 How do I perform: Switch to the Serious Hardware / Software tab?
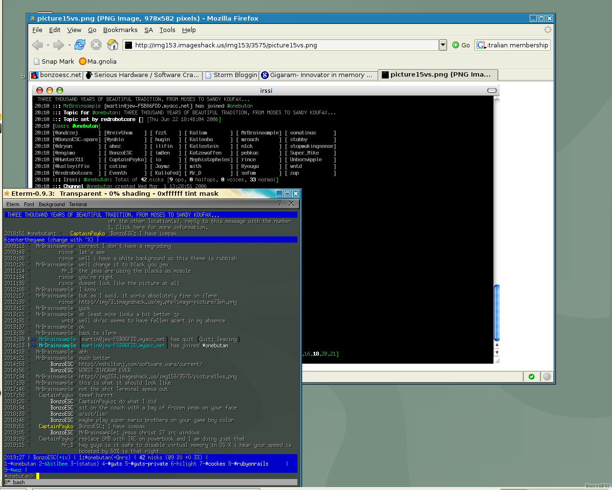tap(142, 75)
